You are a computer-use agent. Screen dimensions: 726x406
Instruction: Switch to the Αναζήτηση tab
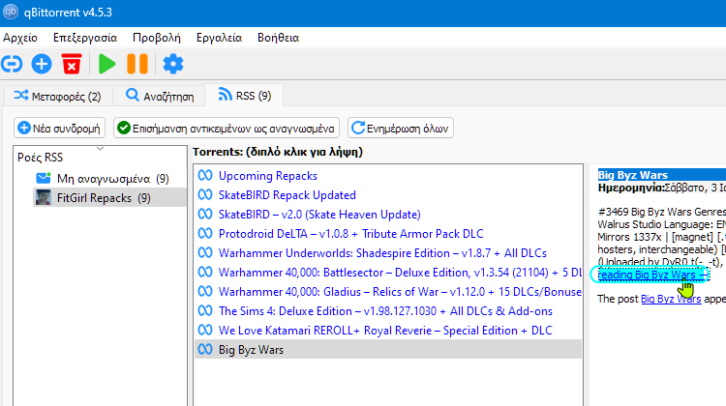[160, 96]
